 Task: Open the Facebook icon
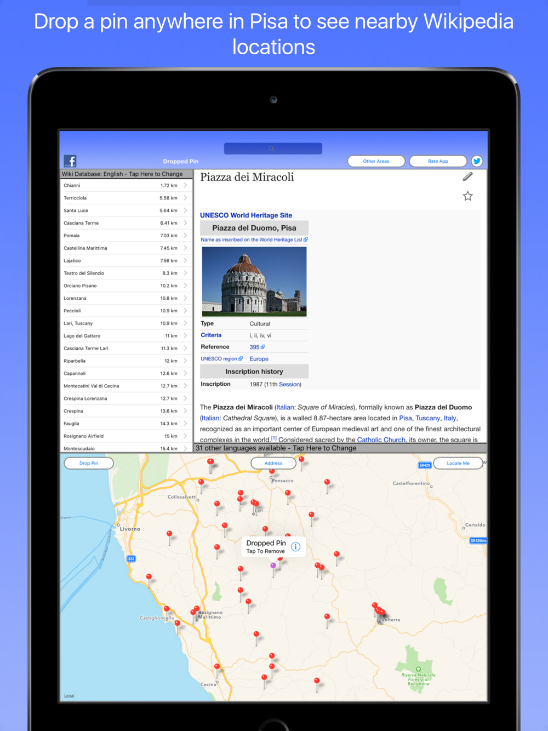[70, 161]
